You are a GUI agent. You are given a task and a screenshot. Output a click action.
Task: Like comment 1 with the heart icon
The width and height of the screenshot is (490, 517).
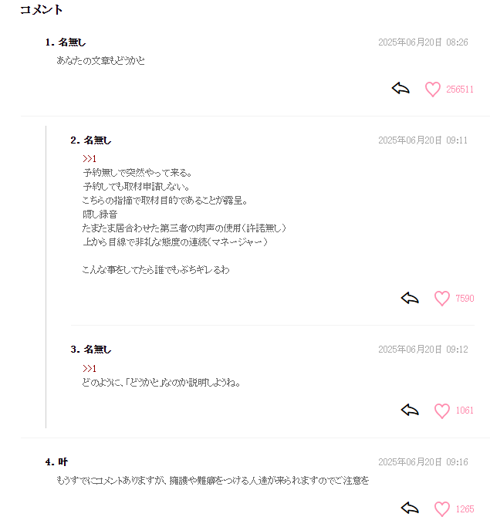(x=433, y=89)
